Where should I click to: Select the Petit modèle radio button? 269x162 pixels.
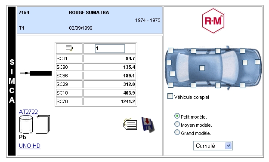click(x=177, y=116)
